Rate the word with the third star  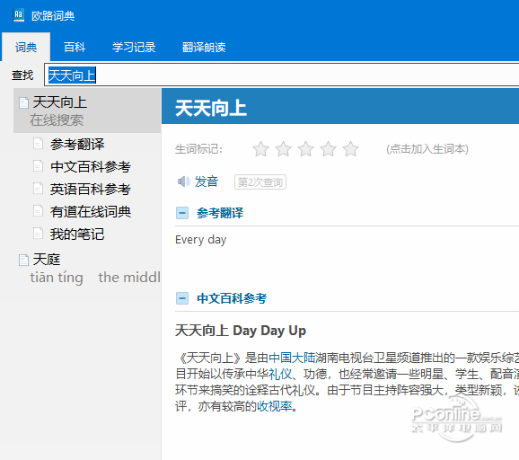[x=305, y=149]
